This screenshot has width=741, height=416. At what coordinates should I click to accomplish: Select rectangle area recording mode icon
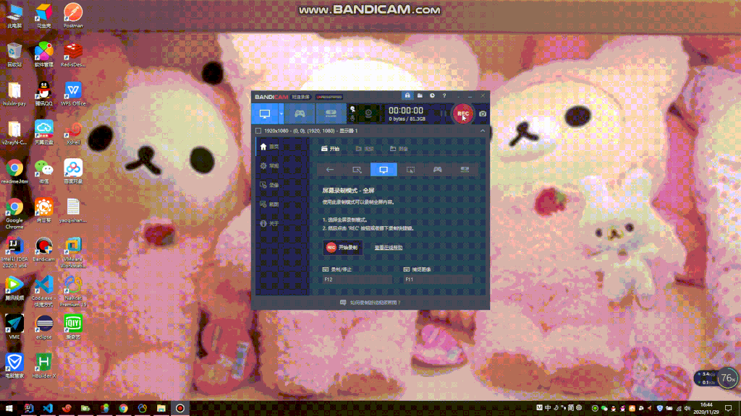pyautogui.click(x=357, y=169)
